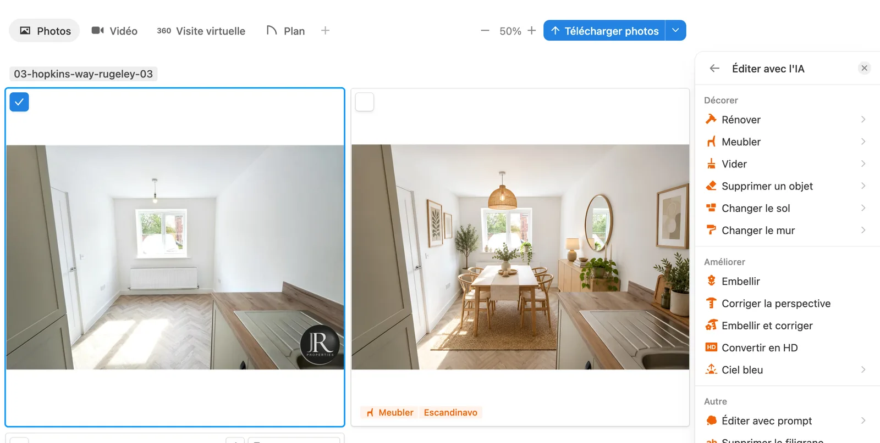Click the upload arrow icon in Télécharger photos
This screenshot has width=880, height=443.
click(x=555, y=31)
